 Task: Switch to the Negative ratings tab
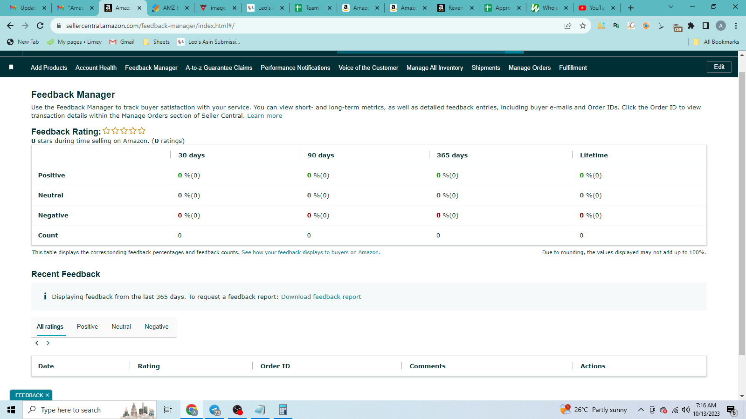pyautogui.click(x=157, y=326)
